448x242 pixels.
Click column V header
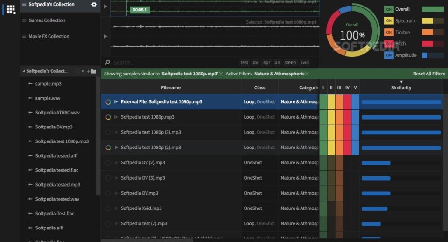[x=355, y=87]
